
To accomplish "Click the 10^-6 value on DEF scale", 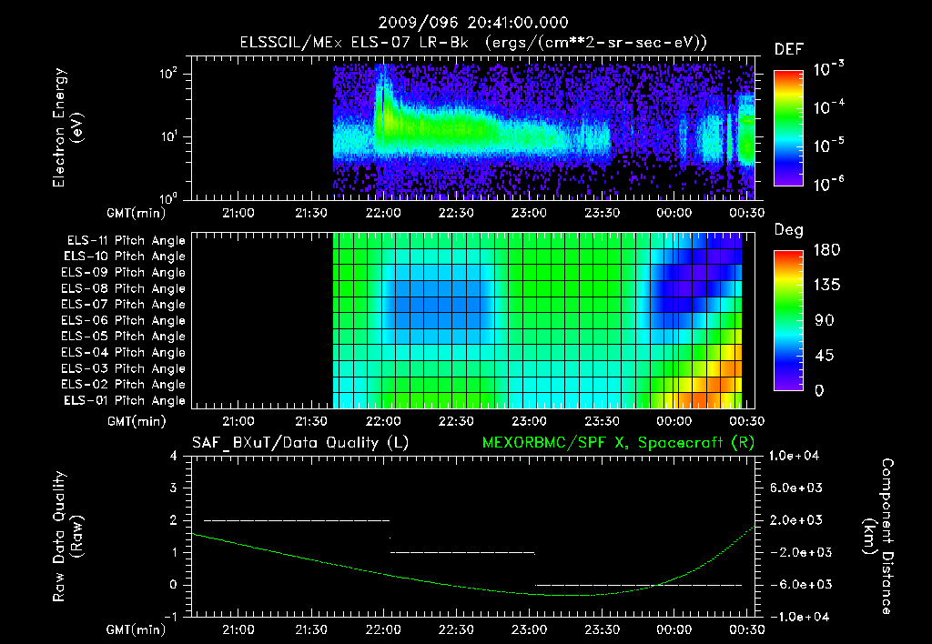I will [x=828, y=184].
